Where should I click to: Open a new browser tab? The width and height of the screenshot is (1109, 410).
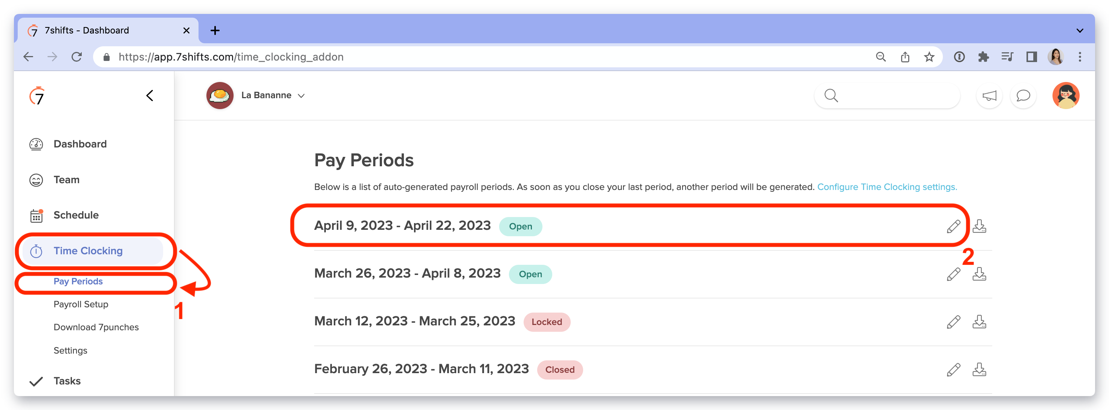coord(215,30)
